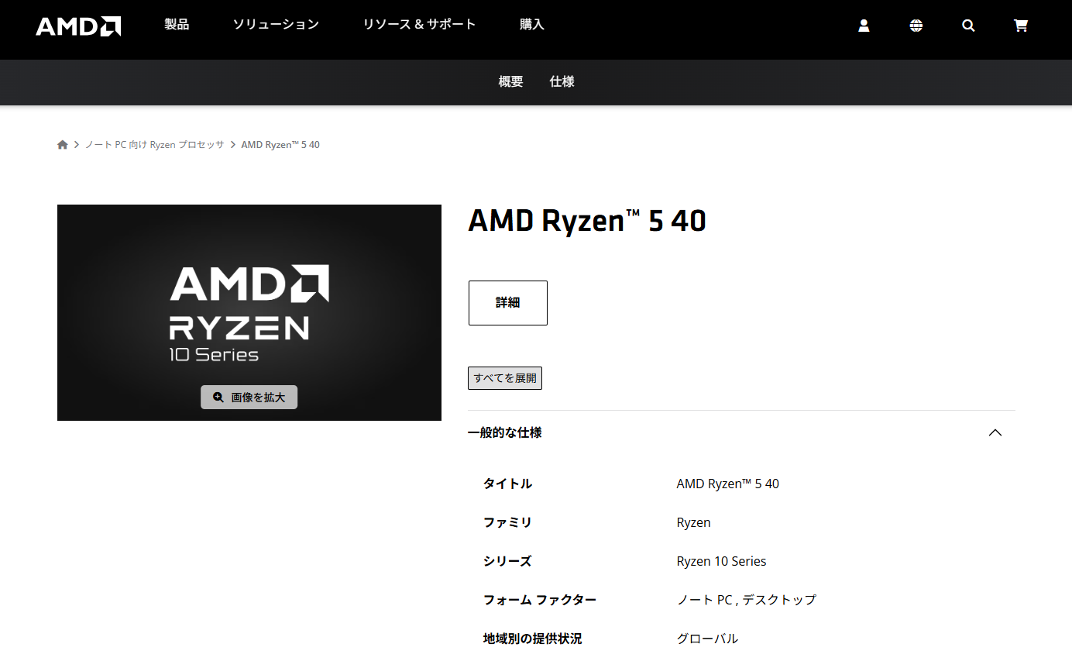1072x668 pixels.
Task: Click the AMD Ryzen™ 5 40 breadcrumb
Action: click(x=280, y=145)
